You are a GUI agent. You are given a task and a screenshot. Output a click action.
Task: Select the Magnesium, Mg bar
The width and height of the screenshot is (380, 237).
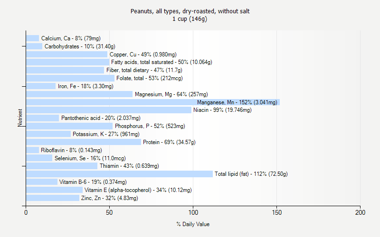[x=79, y=94]
